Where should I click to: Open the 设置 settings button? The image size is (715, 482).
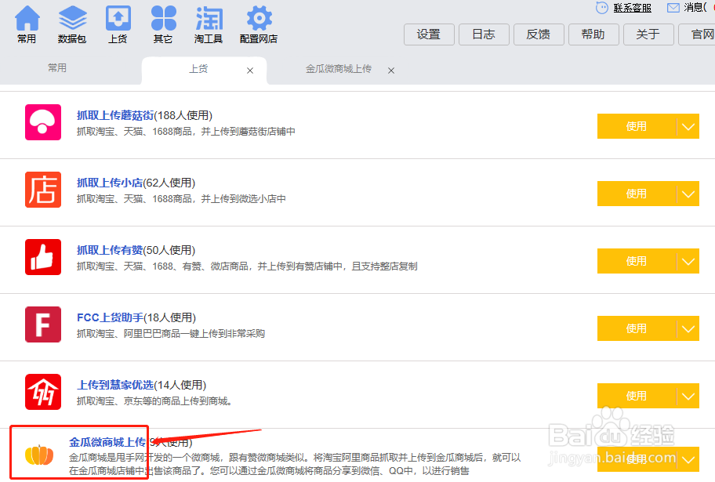pos(429,34)
